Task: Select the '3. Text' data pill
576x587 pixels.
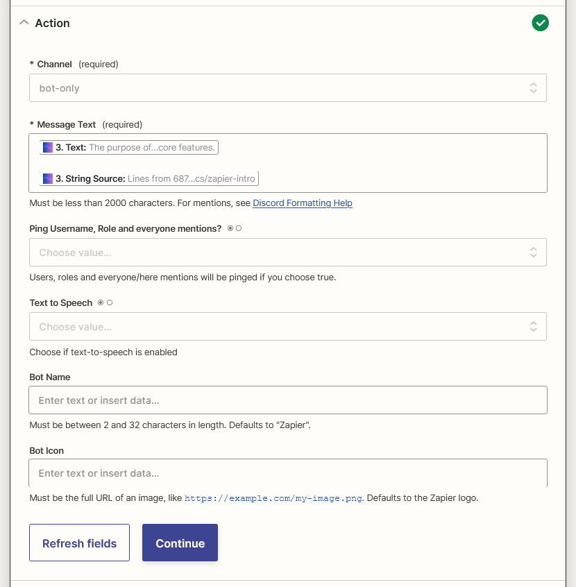Action: click(x=129, y=148)
